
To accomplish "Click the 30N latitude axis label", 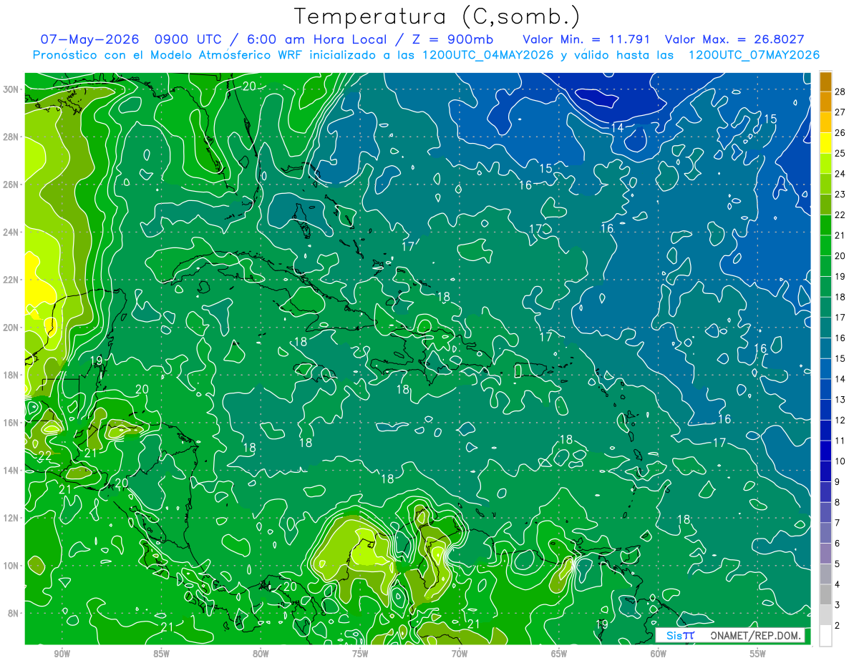I will tap(11, 89).
